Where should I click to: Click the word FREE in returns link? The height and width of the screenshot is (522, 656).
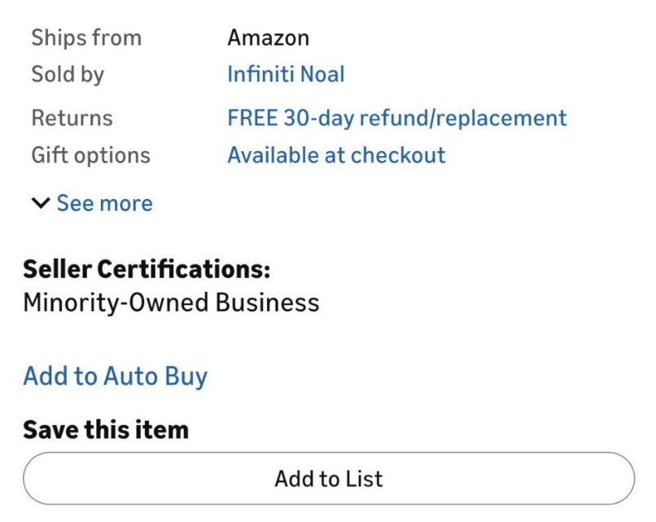coord(252,118)
